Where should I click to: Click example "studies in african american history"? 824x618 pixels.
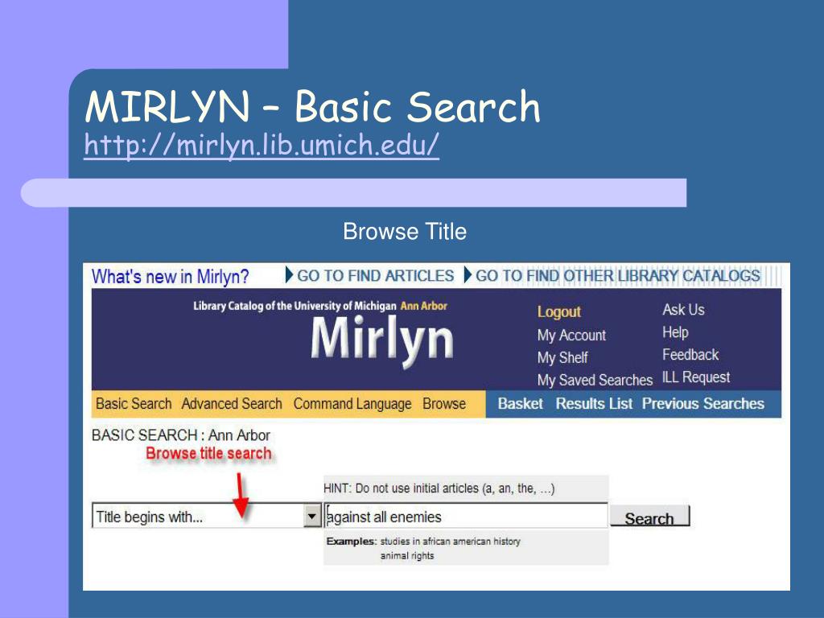click(x=451, y=542)
